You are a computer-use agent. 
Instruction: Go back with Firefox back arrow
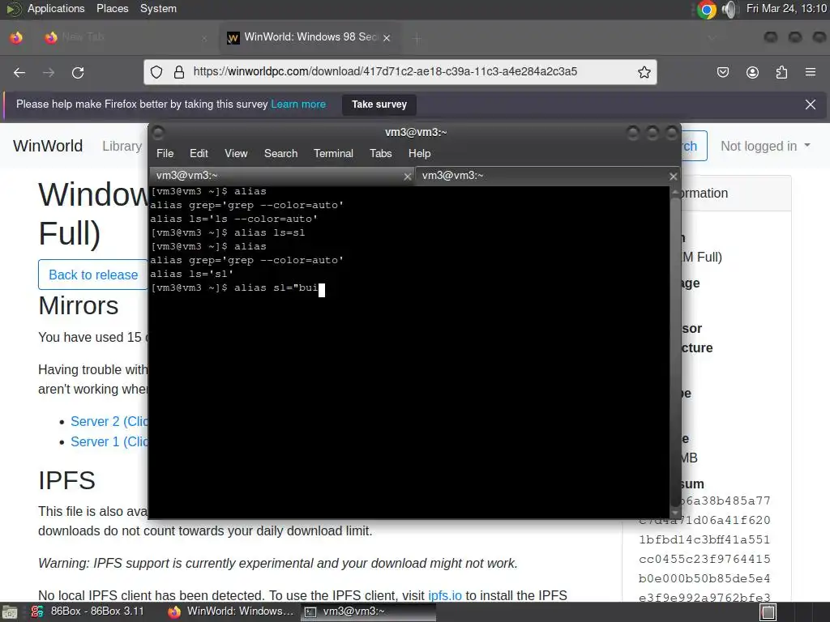(x=19, y=72)
